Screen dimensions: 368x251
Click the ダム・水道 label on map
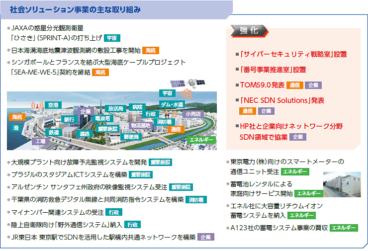tap(172, 104)
